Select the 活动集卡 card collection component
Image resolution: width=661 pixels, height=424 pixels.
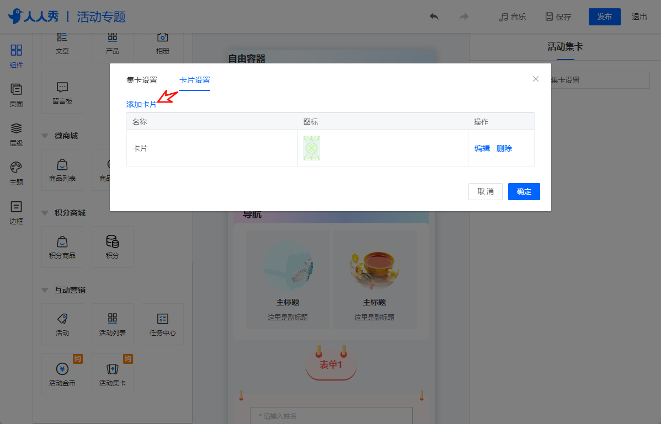coord(113,374)
